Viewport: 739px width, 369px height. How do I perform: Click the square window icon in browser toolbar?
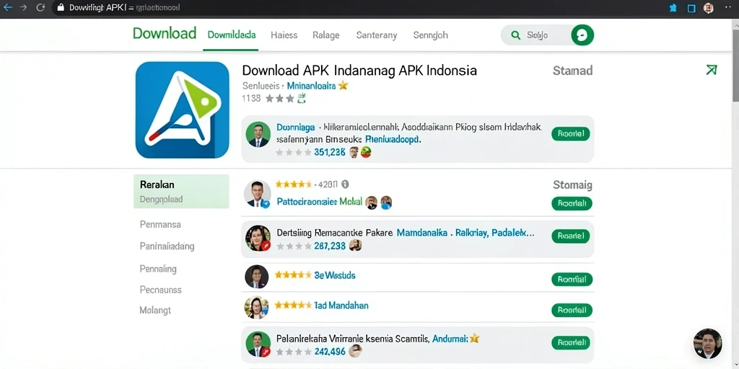click(x=691, y=8)
